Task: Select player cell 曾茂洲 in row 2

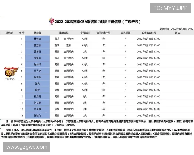Action: [38, 45]
